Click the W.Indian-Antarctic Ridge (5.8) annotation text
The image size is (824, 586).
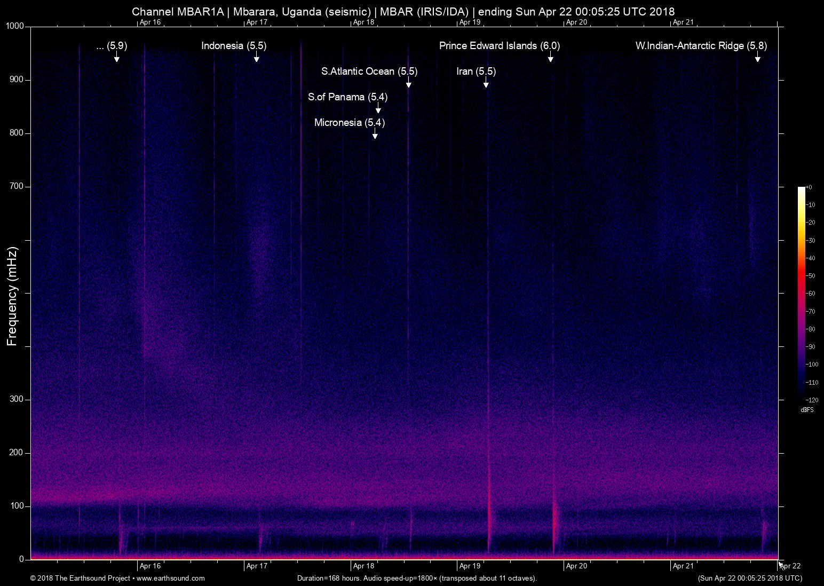(701, 46)
